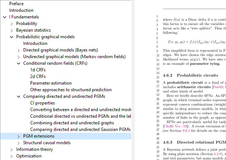The height and width of the screenshot is (160, 226).
Task: Click line number 15 in the margin
Action: click(x=158, y=77)
